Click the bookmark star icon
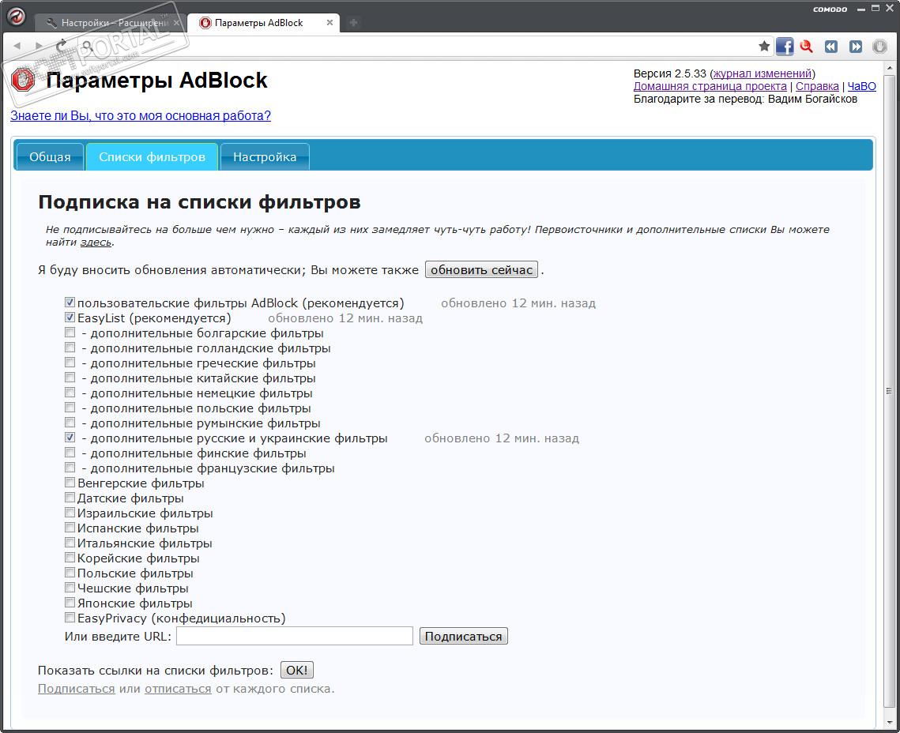The width and height of the screenshot is (900, 733). point(764,46)
